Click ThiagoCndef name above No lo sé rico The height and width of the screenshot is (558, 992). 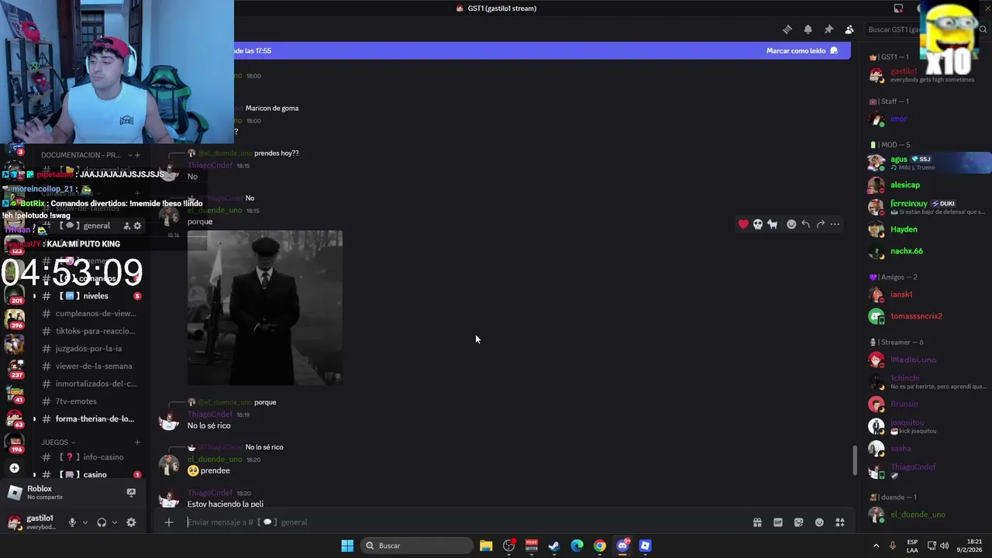(209, 415)
